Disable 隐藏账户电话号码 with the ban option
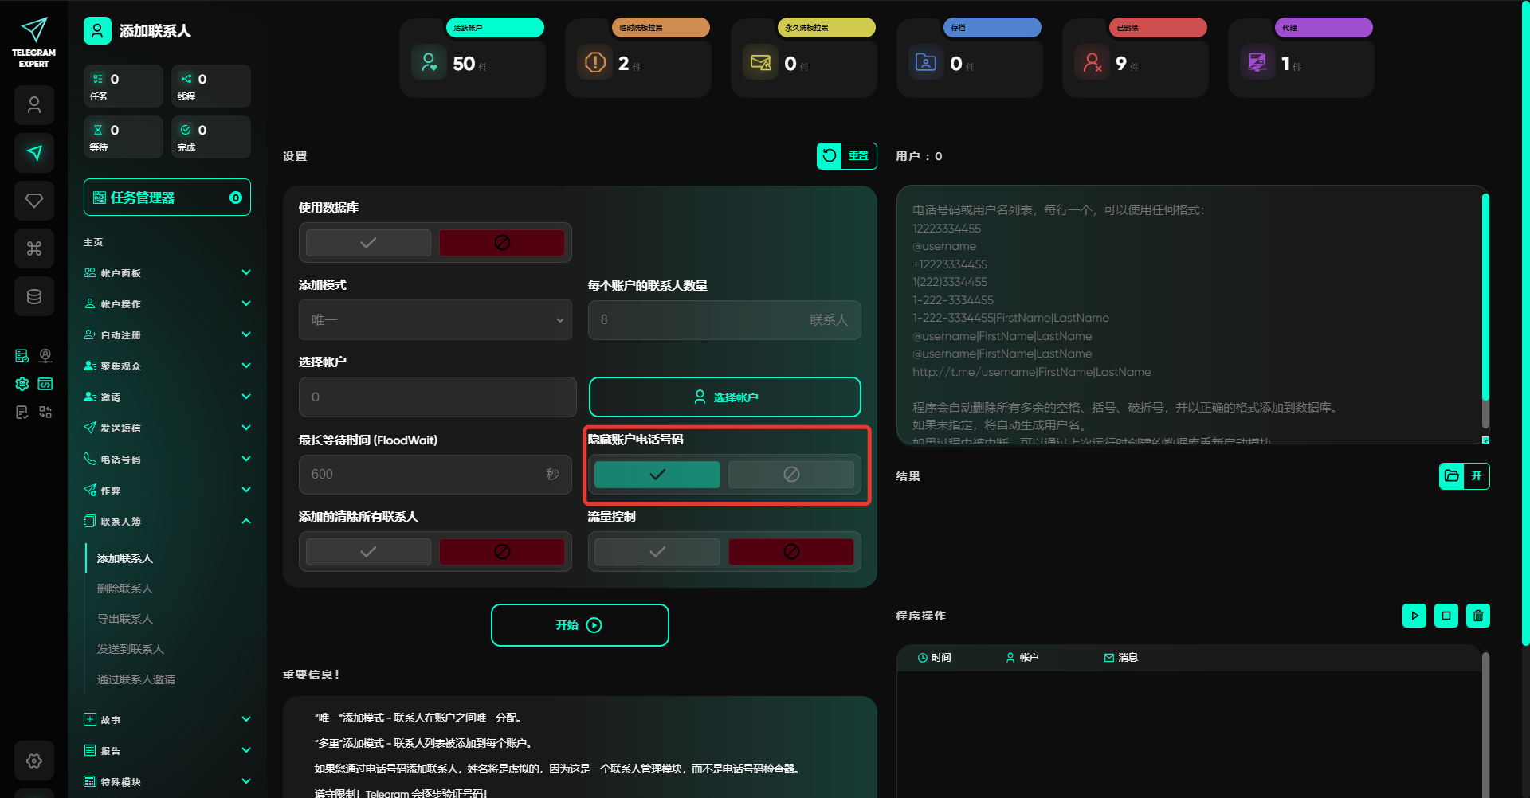Screen dimensions: 1530x798 pyautogui.click(x=790, y=475)
